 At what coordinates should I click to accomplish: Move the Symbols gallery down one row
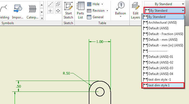click(42, 12)
